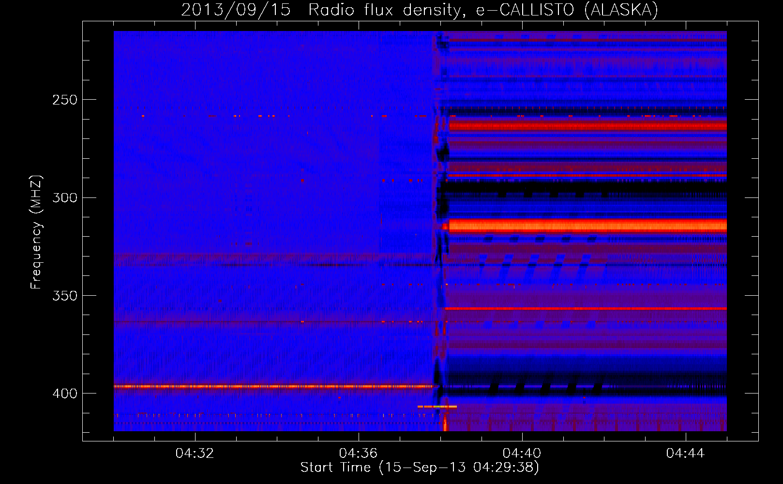Screen dimensions: 783x484
Task: Click the 300 frequency tick label
Action: coord(64,197)
